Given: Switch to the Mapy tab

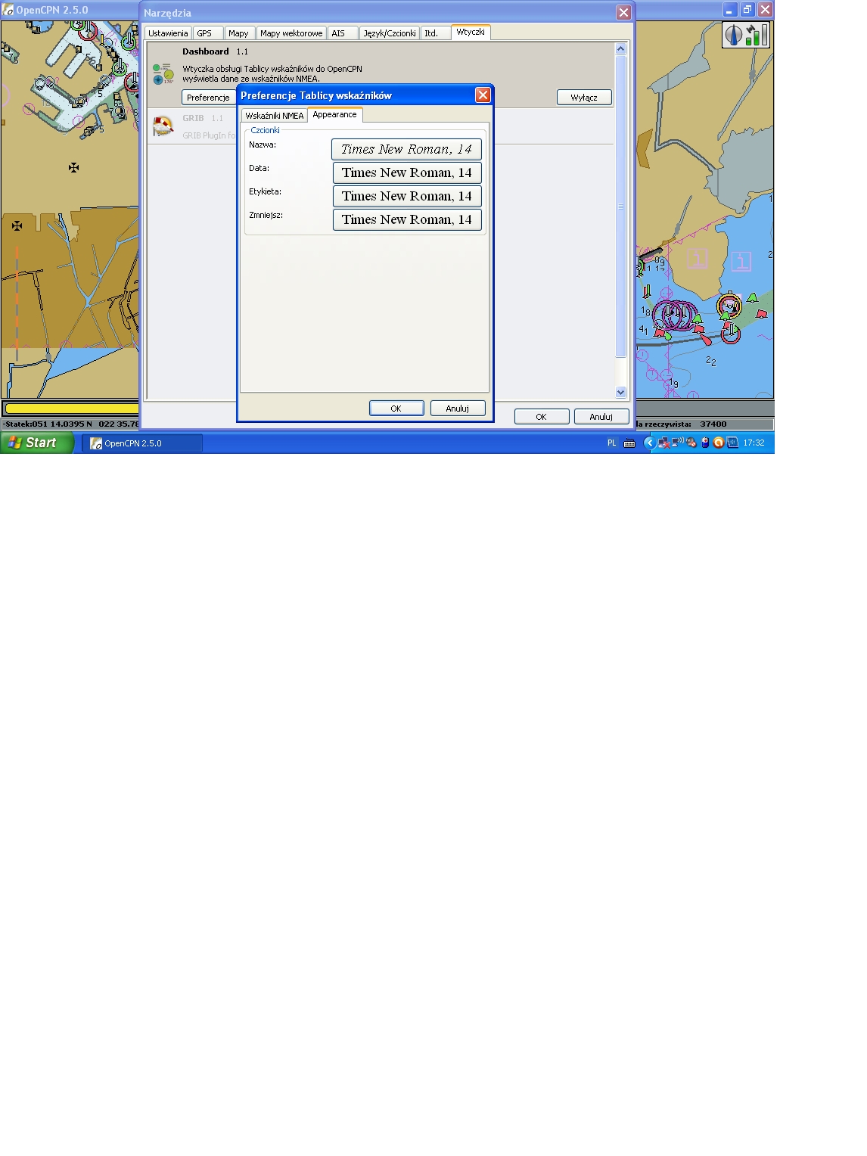Looking at the screenshot, I should 240,33.
